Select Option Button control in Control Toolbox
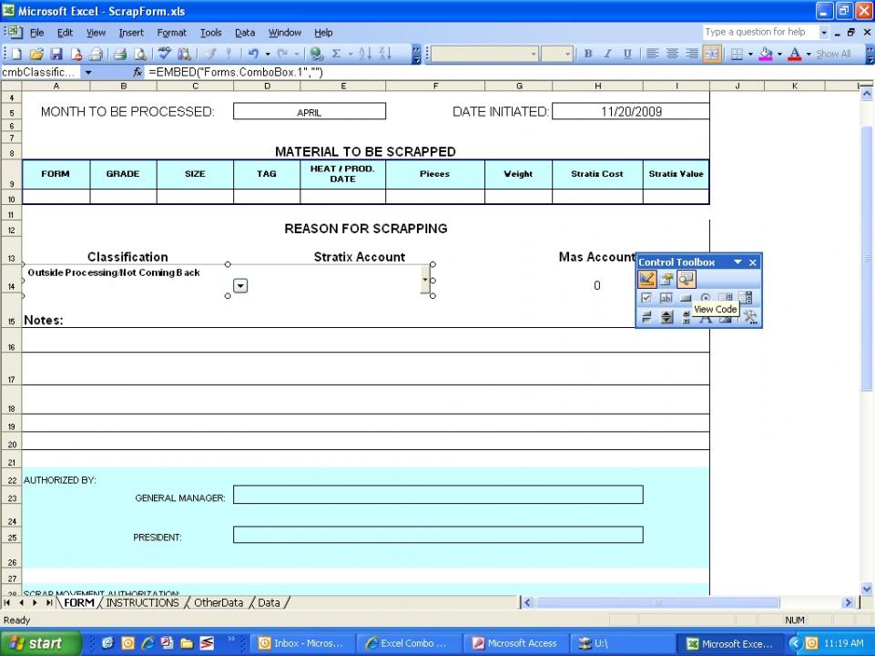The width and height of the screenshot is (875, 656). (x=706, y=298)
